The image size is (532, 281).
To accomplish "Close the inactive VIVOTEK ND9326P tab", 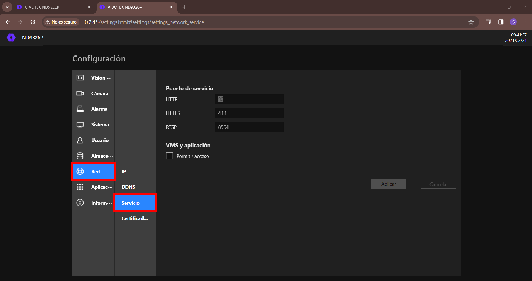I will point(89,7).
